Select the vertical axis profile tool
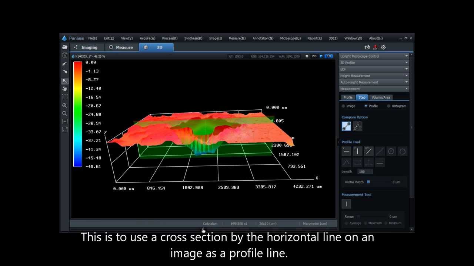Screen dimensions: 474x266 click(x=369, y=163)
